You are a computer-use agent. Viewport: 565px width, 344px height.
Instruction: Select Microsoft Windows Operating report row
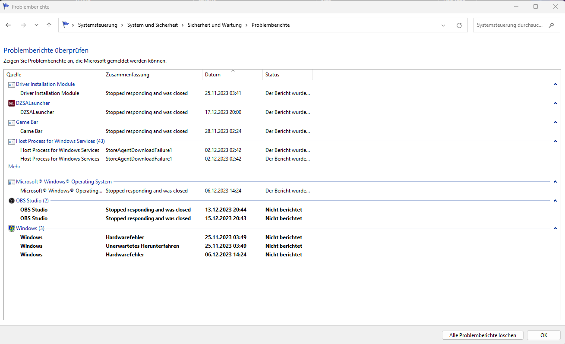[165, 191]
